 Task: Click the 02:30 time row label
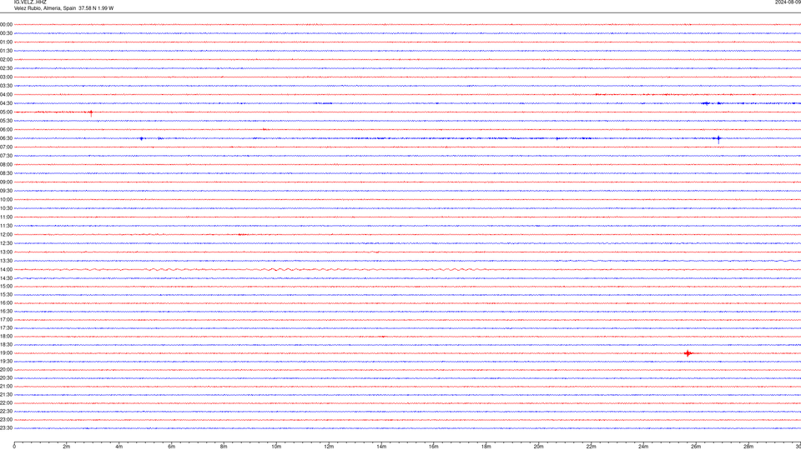6,68
